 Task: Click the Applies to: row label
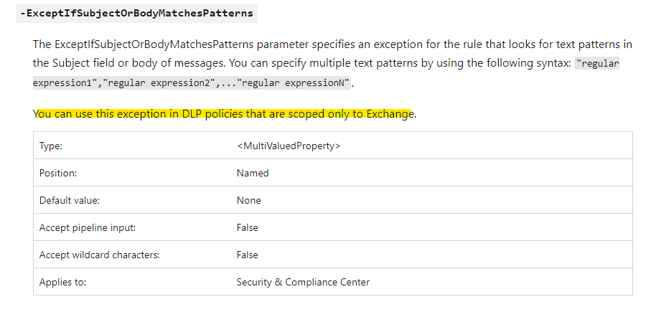point(62,282)
